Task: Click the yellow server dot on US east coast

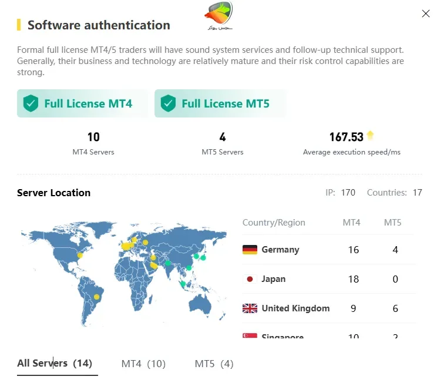Action: [80, 256]
